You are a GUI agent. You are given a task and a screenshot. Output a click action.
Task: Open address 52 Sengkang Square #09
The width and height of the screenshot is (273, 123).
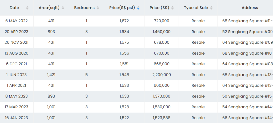[247, 32]
